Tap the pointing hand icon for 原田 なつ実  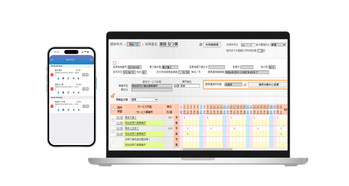[x=79, y=92]
